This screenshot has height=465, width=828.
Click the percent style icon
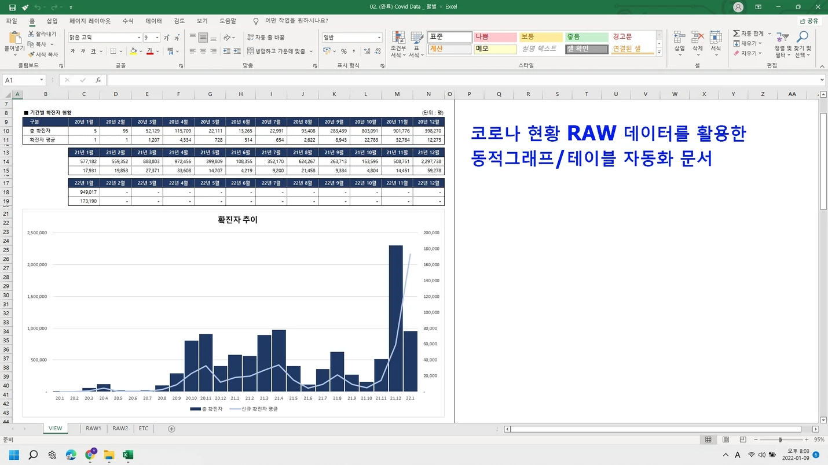[x=344, y=51]
